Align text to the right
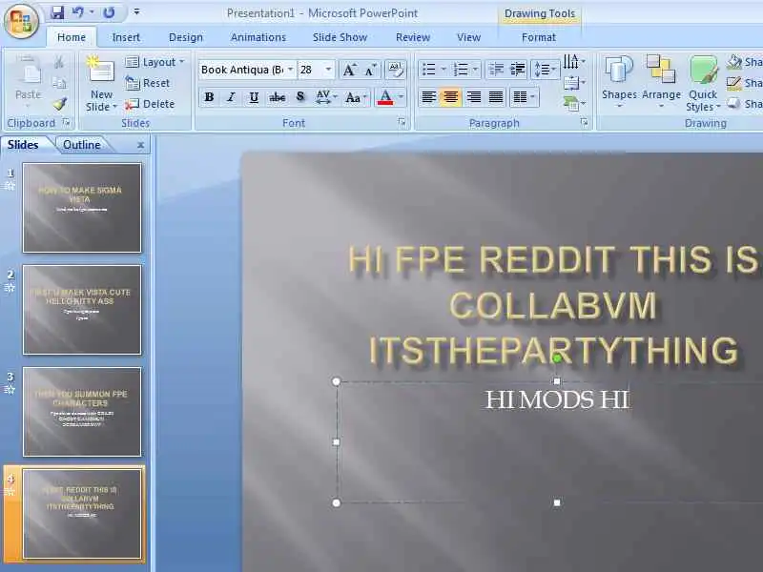763x572 pixels. [x=473, y=97]
